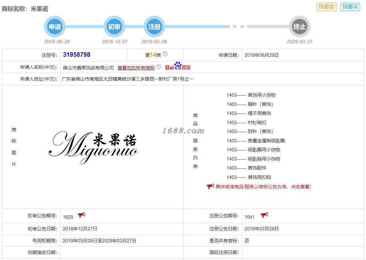Select the 初审 timeline step circle
Image resolution: width=366 pixels, height=260 pixels.
tap(114, 27)
